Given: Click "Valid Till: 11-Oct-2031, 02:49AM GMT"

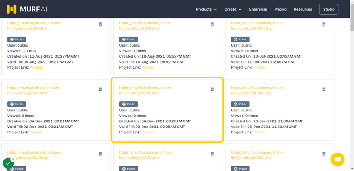Looking at the screenshot, I should pyautogui.click(x=264, y=62).
